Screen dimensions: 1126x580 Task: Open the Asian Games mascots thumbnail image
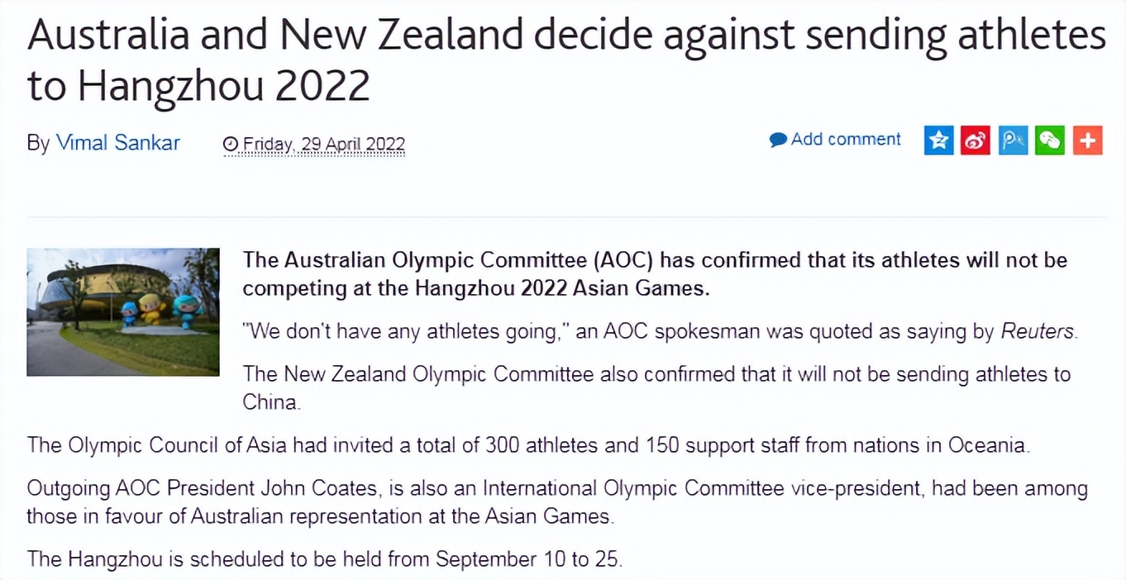click(123, 312)
